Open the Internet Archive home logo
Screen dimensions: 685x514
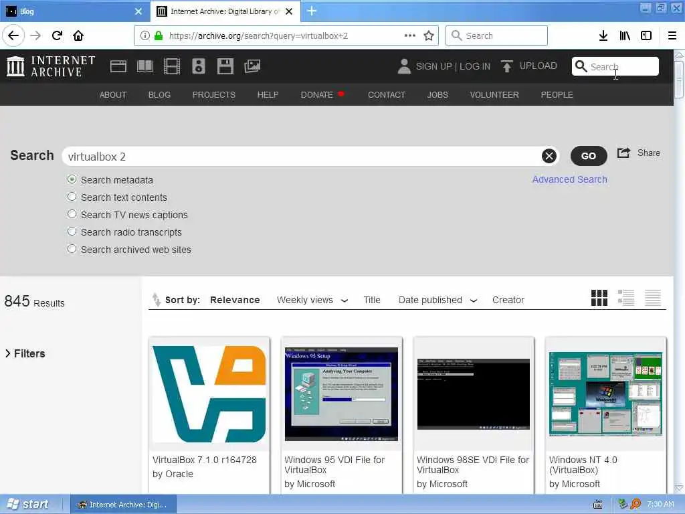tap(51, 66)
